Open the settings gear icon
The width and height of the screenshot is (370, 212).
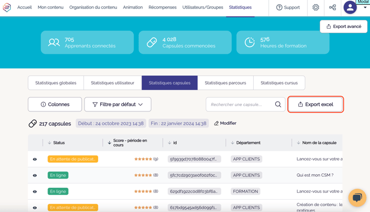point(316,8)
